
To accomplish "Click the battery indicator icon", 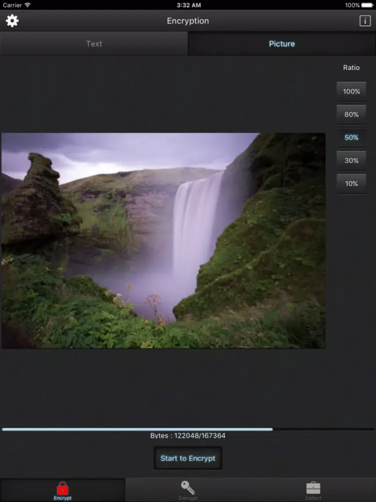I will (367, 5).
